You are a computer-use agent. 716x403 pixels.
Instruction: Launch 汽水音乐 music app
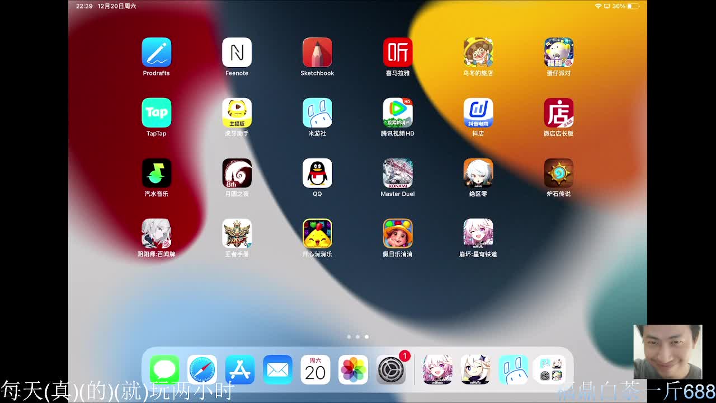(156, 174)
